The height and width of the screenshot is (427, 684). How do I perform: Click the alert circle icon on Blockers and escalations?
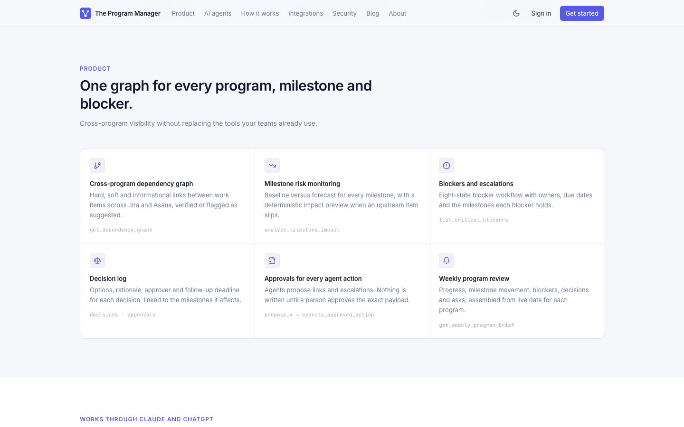(x=446, y=166)
